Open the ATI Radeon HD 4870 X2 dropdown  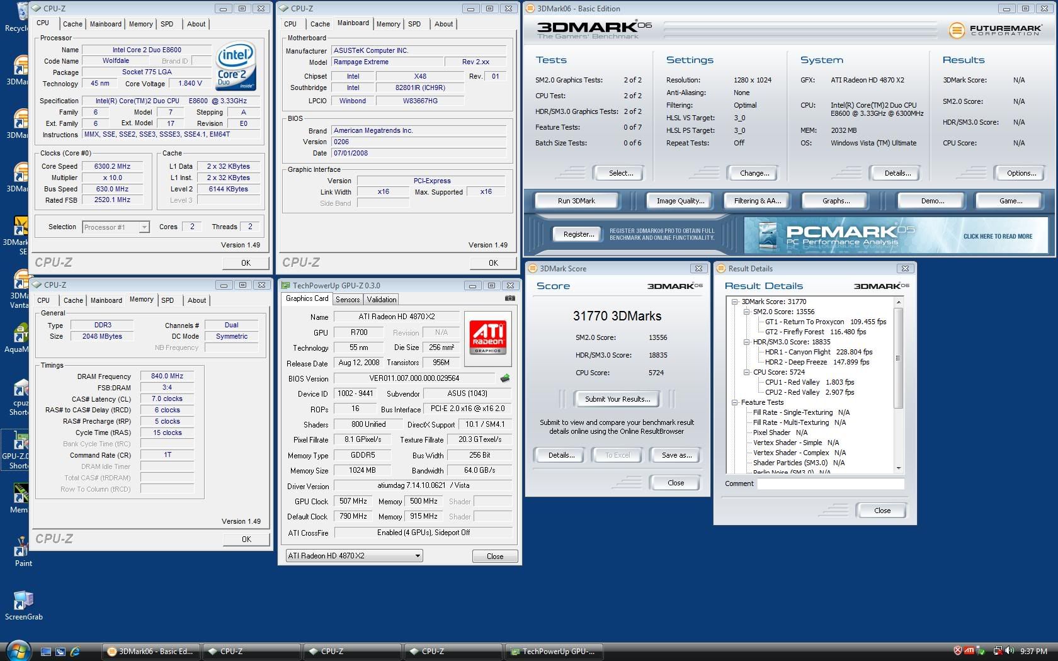tap(354, 556)
